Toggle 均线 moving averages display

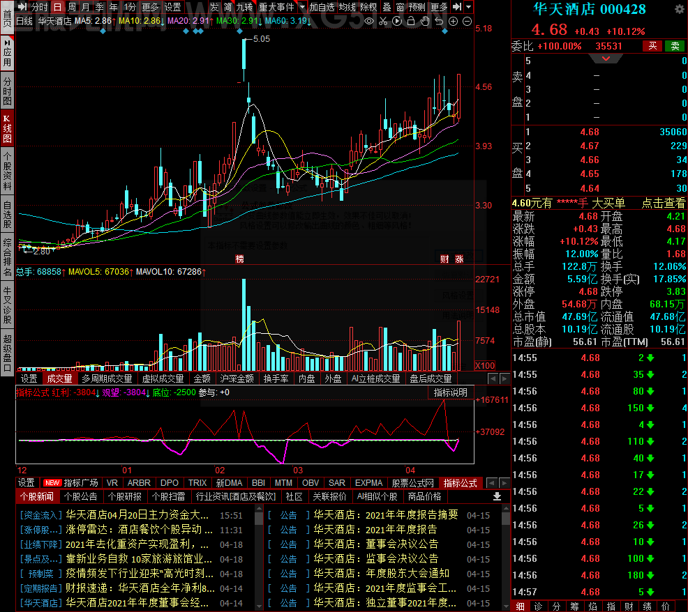point(347,7)
